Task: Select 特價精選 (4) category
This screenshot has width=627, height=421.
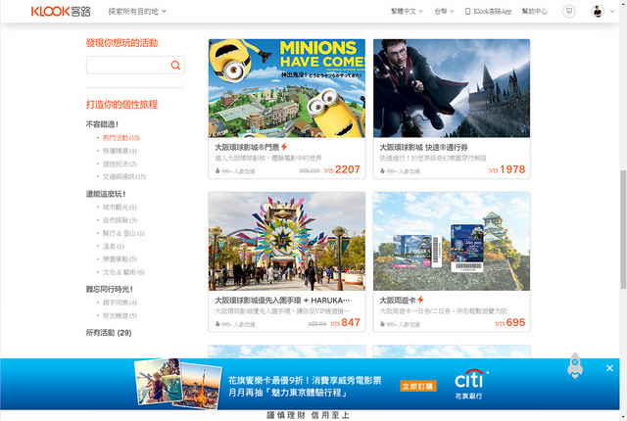Action: [120, 151]
